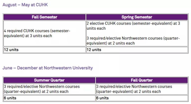Select the '12 units' total under Fall Semester
The height and width of the screenshot is (104, 191).
[x=11, y=50]
